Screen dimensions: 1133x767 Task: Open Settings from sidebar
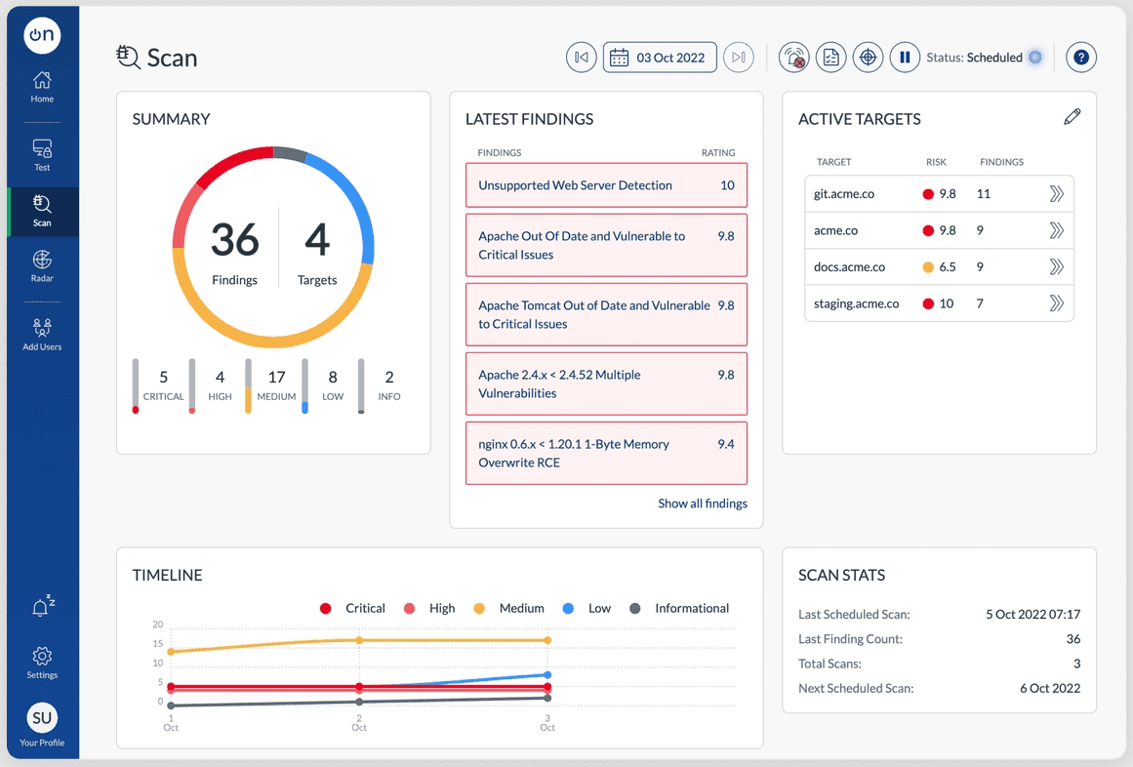[x=42, y=663]
